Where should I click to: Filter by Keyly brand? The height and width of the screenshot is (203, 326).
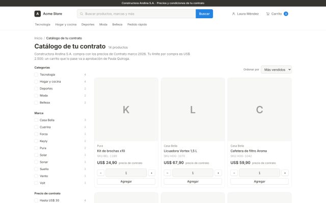[x=36, y=141]
